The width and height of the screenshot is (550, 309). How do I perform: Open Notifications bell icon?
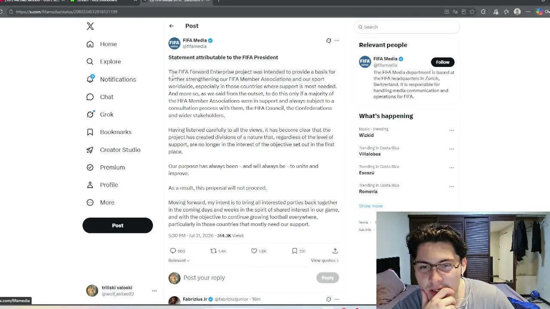pos(90,79)
